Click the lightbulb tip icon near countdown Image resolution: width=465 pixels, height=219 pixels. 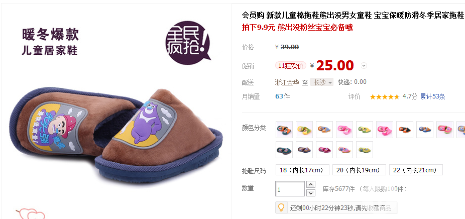click(x=281, y=207)
